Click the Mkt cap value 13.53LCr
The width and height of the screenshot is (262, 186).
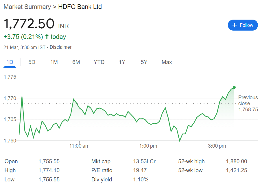[x=144, y=161]
